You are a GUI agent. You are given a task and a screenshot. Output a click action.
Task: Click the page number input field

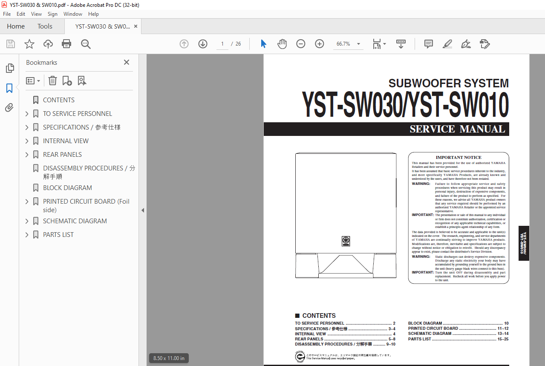point(222,44)
